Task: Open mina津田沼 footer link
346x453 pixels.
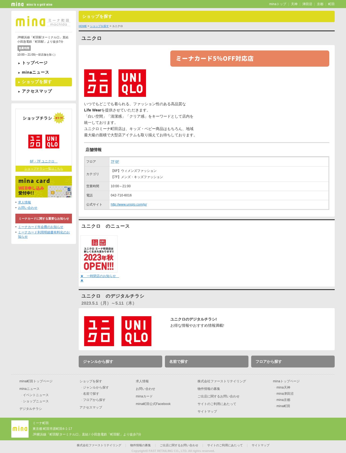Action: tap(285, 394)
